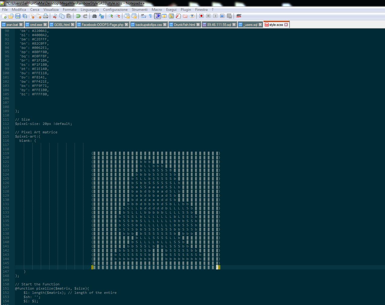This screenshot has width=385, height=305.
Task: Undo last change with green arrow
Action: (78, 16)
